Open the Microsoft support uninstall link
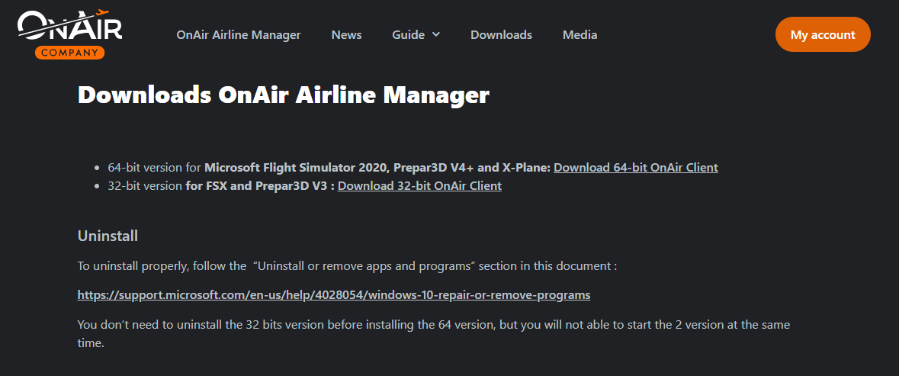899x376 pixels. 334,295
